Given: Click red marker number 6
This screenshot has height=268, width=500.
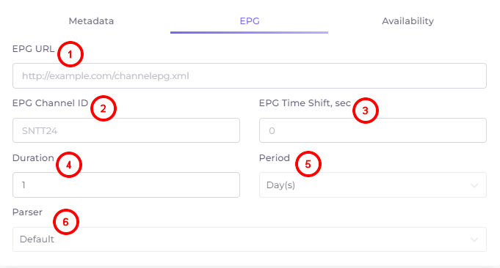Looking at the screenshot, I should click(65, 222).
